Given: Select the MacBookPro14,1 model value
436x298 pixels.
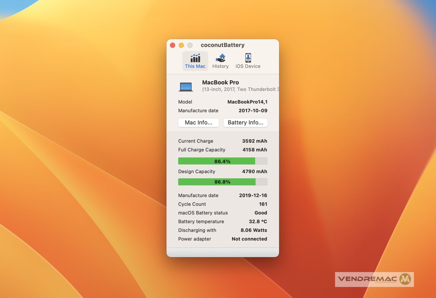Looking at the screenshot, I should tap(247, 102).
